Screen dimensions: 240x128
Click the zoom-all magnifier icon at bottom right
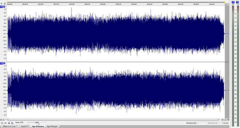[x=229, y=120]
